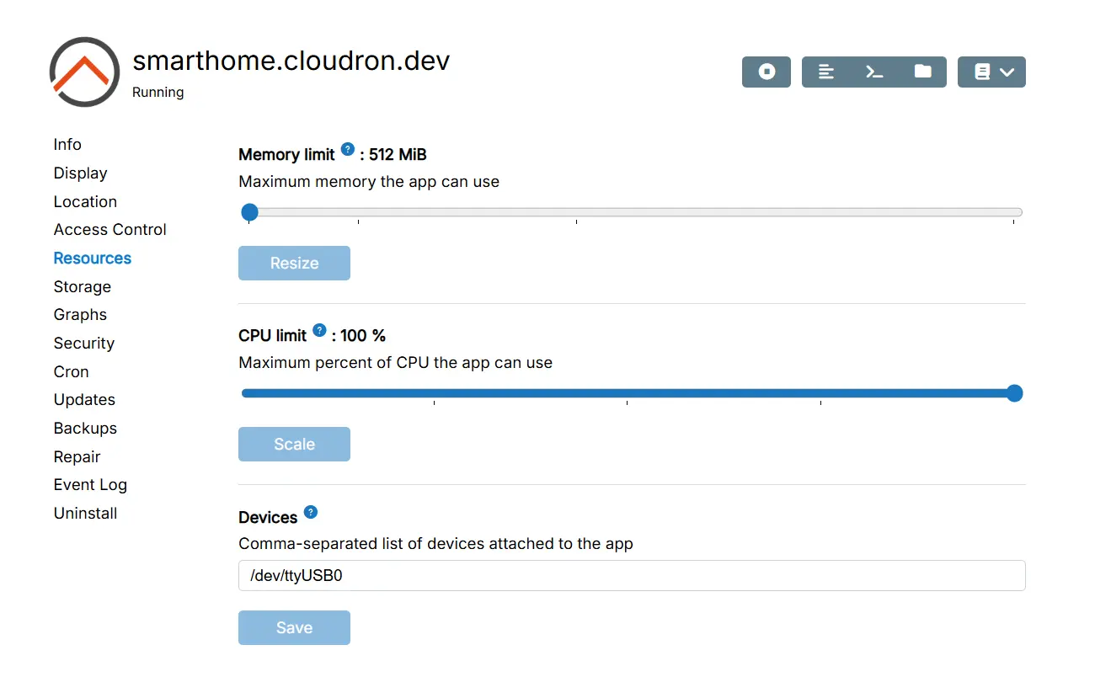Click the CPU limit help icon
This screenshot has height=693, width=1095.
click(x=319, y=330)
